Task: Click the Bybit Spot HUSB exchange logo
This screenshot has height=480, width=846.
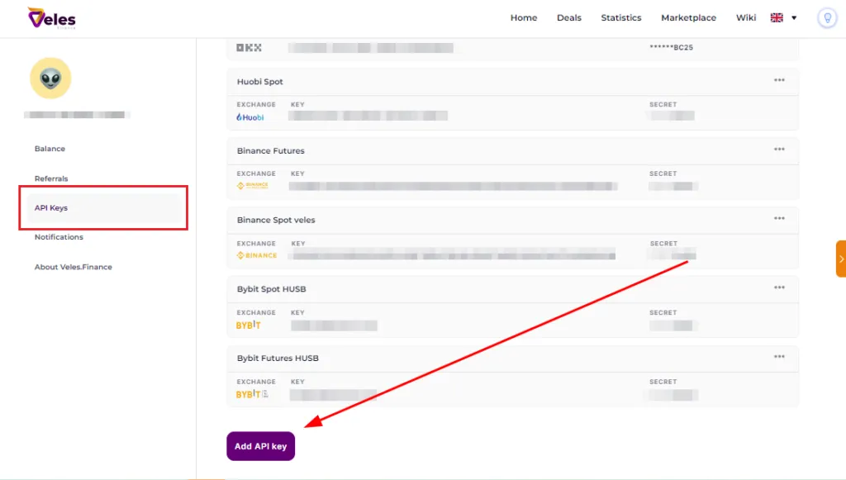Action: coord(249,326)
